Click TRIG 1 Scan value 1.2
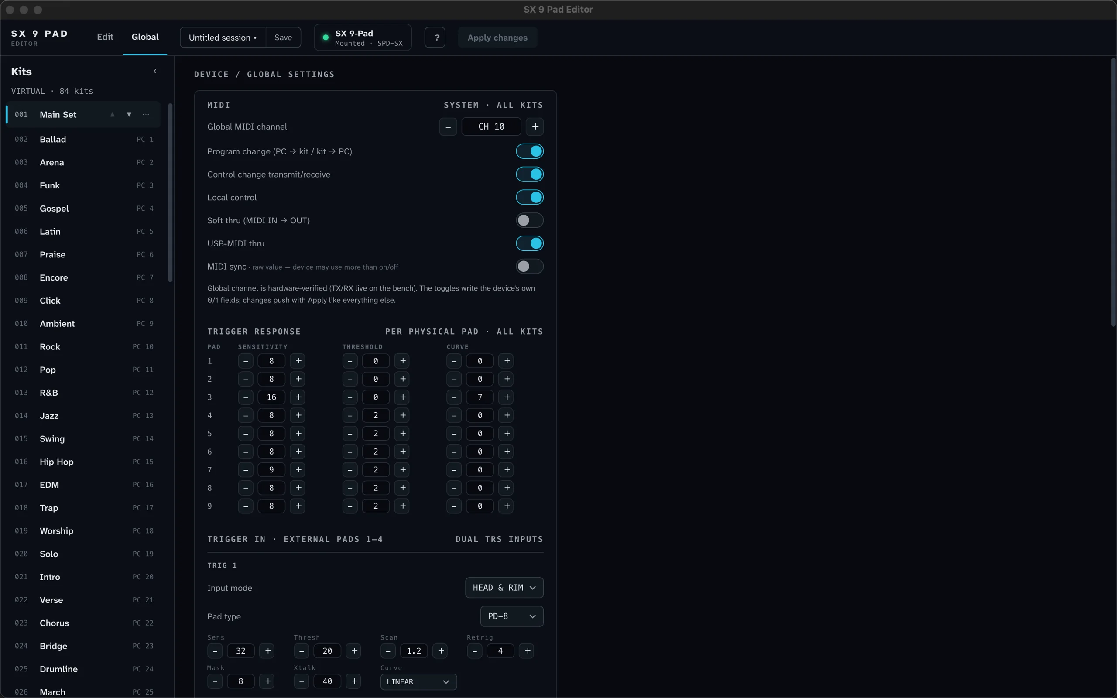This screenshot has height=698, width=1117. click(414, 650)
